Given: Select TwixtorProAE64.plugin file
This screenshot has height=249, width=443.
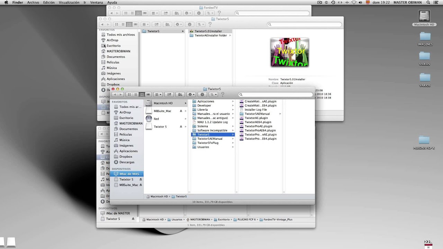Looking at the screenshot, I should pyautogui.click(x=261, y=130).
